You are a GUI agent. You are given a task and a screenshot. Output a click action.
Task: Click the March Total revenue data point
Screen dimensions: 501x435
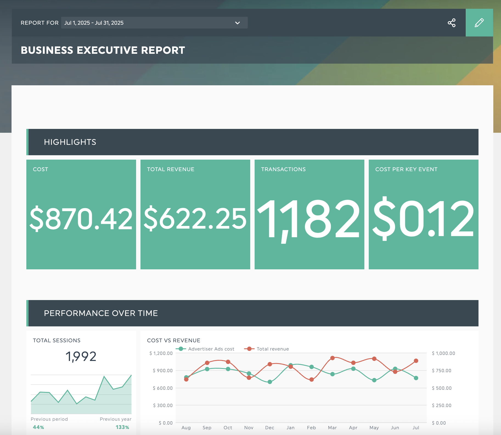click(333, 358)
